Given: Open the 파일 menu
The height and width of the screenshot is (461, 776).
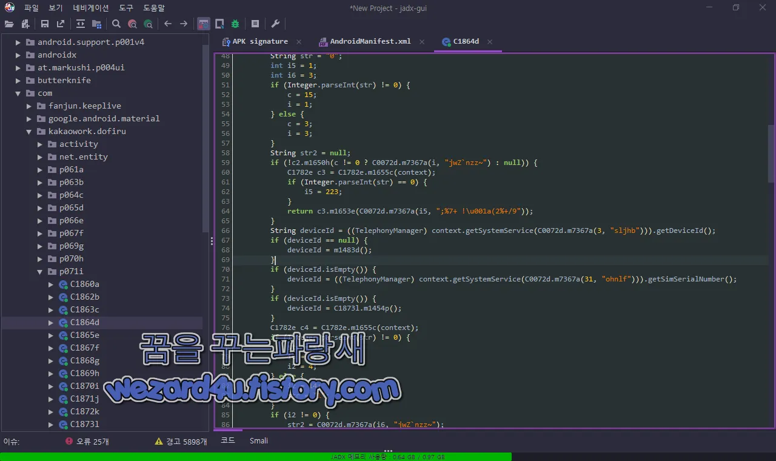Looking at the screenshot, I should pyautogui.click(x=32, y=8).
